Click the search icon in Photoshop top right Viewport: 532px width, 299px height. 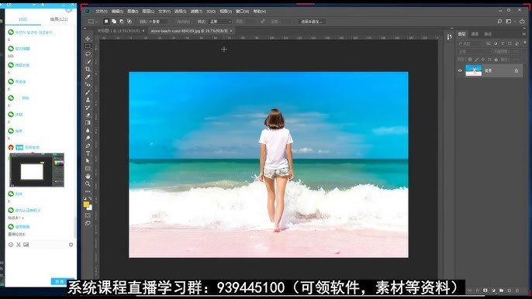point(499,22)
